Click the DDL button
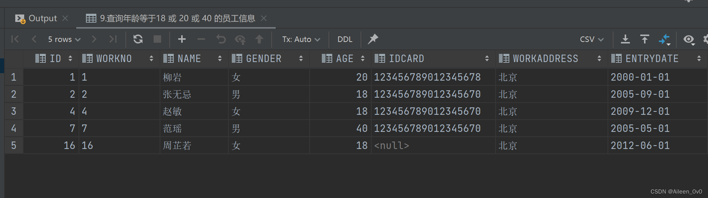 click(x=345, y=39)
